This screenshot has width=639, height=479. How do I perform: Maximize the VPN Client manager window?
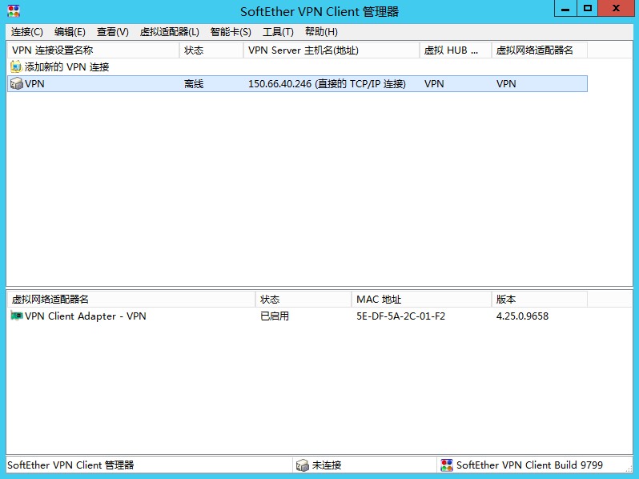pyautogui.click(x=587, y=9)
